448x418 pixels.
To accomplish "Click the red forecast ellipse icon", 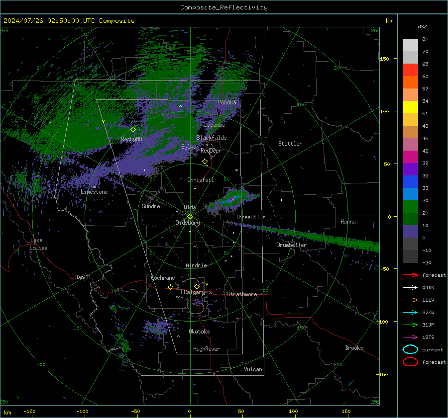I will [410, 362].
